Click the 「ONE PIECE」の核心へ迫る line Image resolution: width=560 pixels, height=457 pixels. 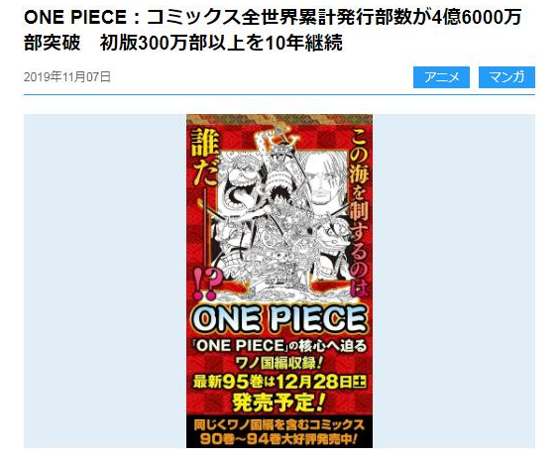pos(280,345)
